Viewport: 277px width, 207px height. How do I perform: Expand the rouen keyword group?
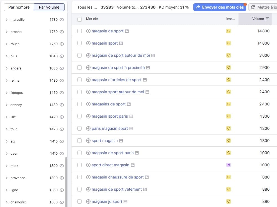[x=6, y=44]
